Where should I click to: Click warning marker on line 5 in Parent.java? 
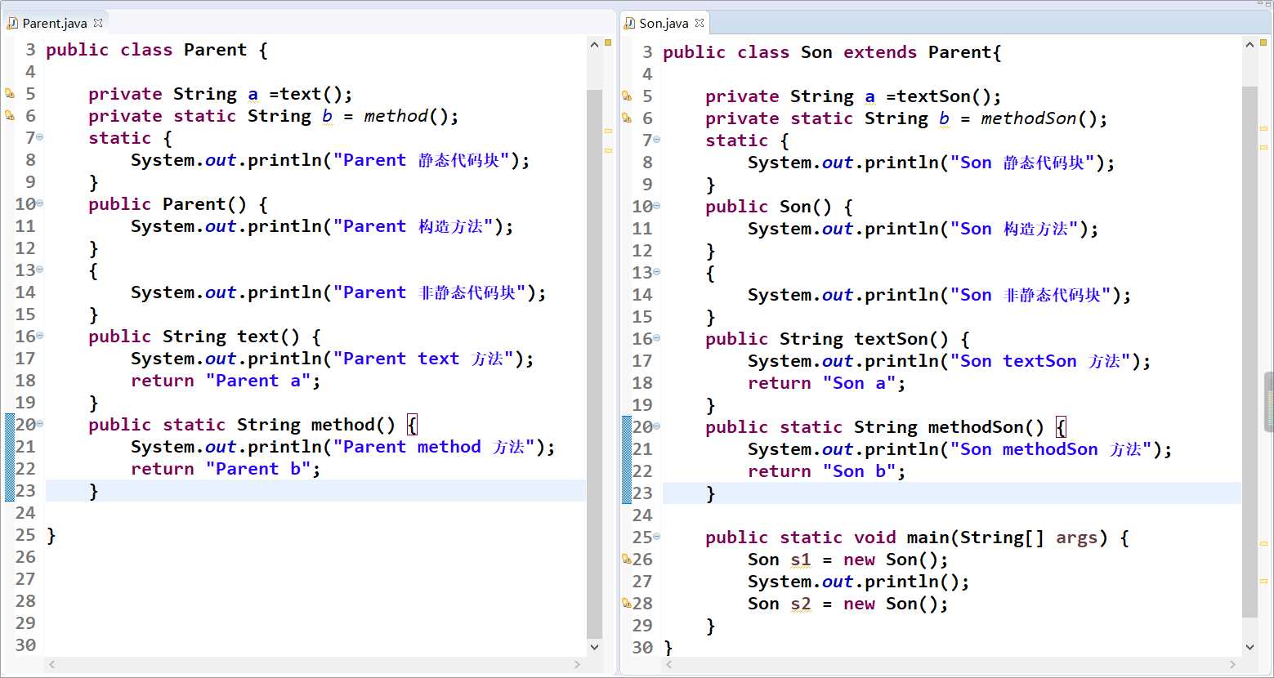[x=10, y=93]
